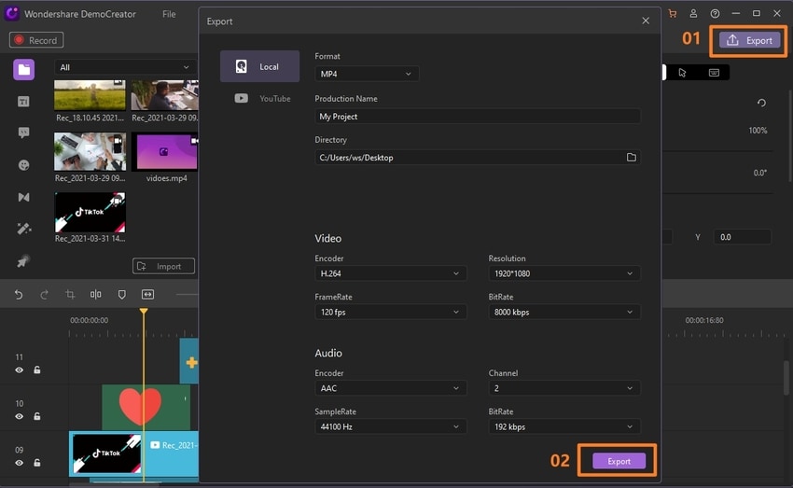Open the Resolution 1920*1080 dropdown

pos(563,273)
